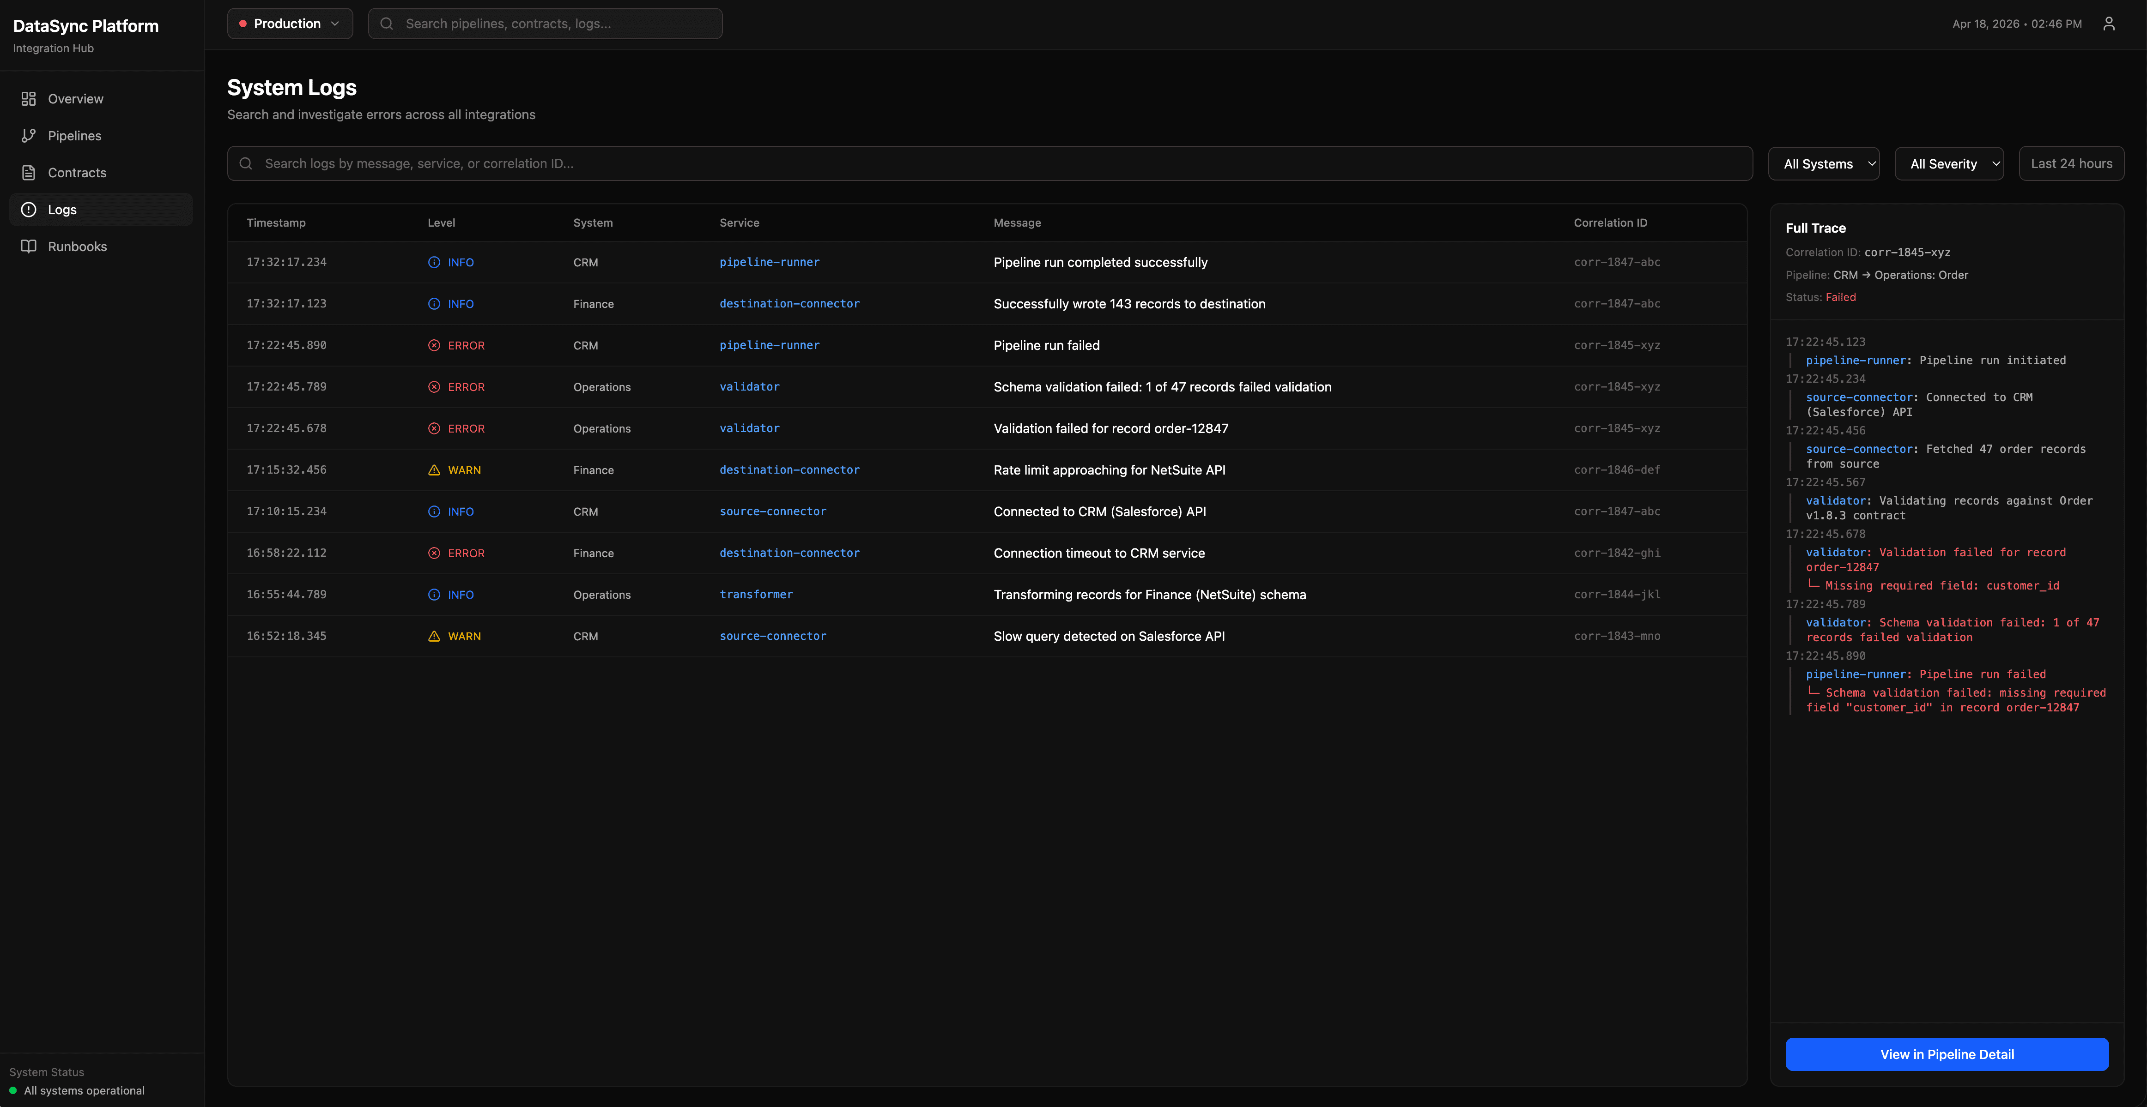
Task: Click the Logs alert icon in sidebar
Action: (28, 210)
